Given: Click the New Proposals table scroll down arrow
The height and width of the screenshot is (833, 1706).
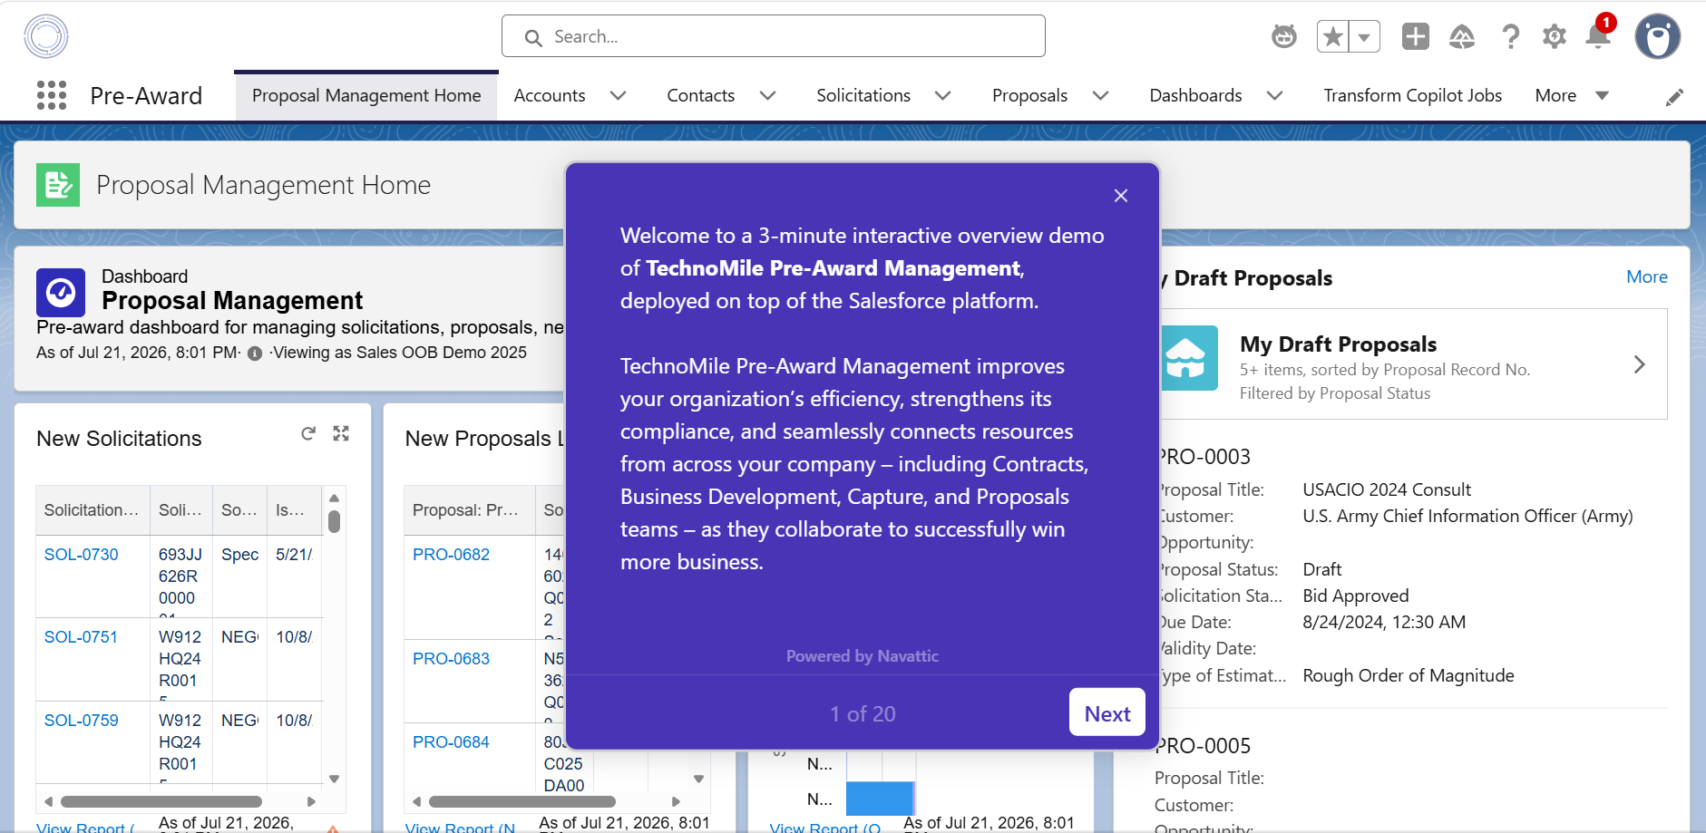Looking at the screenshot, I should tap(698, 779).
